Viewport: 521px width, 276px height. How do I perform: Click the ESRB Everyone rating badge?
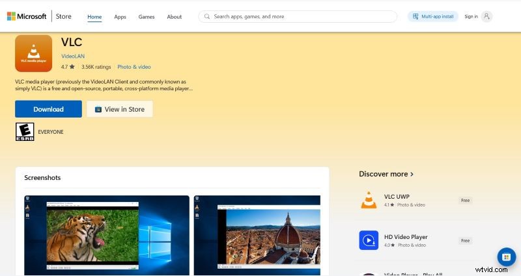click(24, 132)
